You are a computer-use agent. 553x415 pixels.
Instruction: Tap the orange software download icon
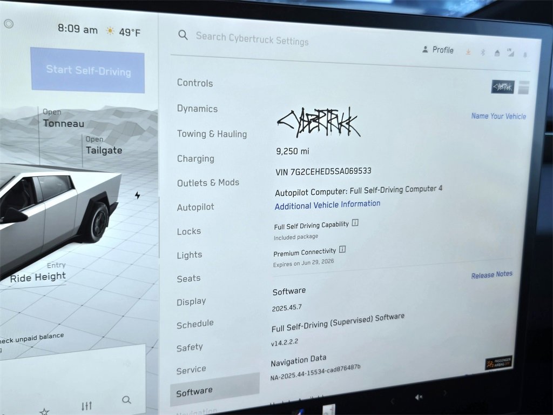(x=468, y=52)
